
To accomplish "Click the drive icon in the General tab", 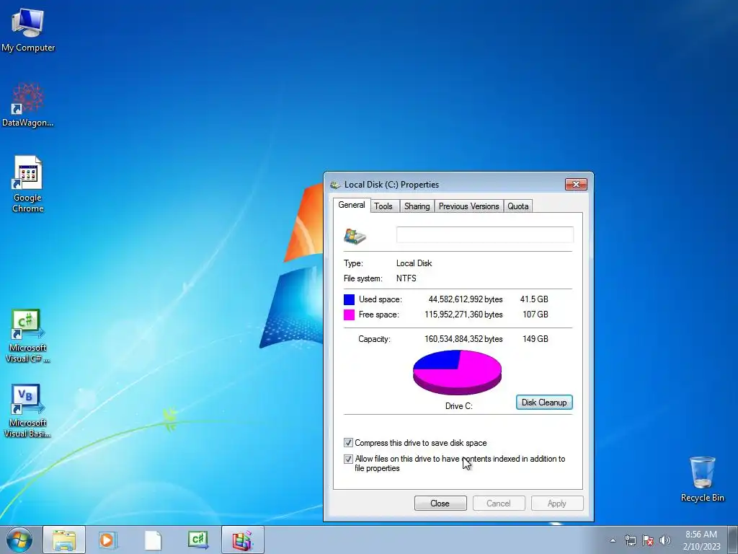I will tap(355, 236).
